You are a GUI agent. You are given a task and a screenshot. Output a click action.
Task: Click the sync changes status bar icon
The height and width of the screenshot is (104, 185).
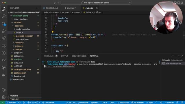(19, 103)
